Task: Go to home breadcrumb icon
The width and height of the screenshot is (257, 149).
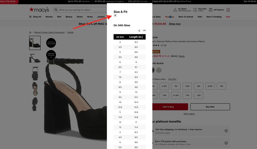Action: tap(30, 32)
